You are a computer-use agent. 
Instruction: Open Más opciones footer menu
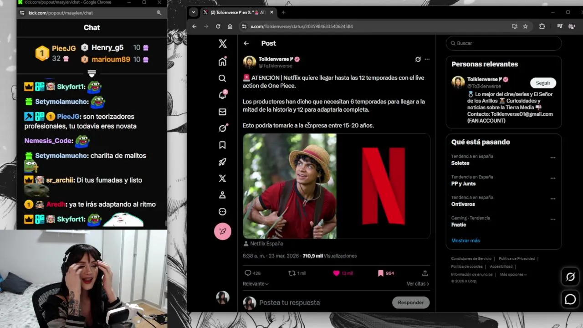513,274
